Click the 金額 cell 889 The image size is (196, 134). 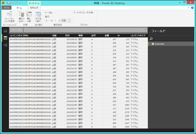tap(114, 123)
